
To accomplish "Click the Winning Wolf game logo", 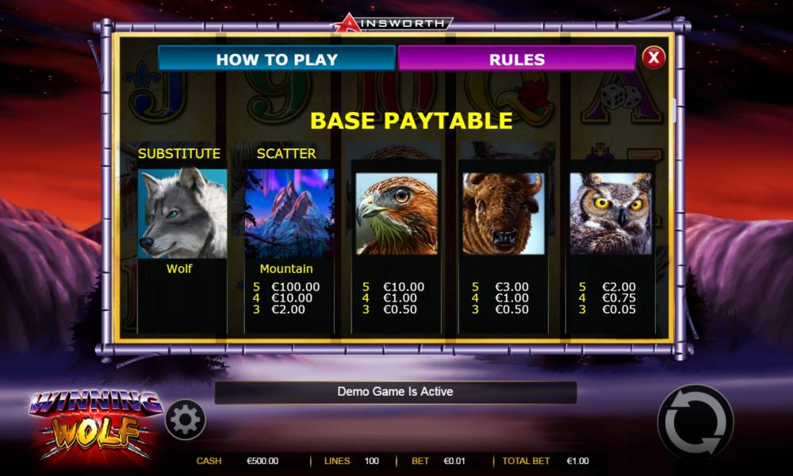I will [x=95, y=425].
